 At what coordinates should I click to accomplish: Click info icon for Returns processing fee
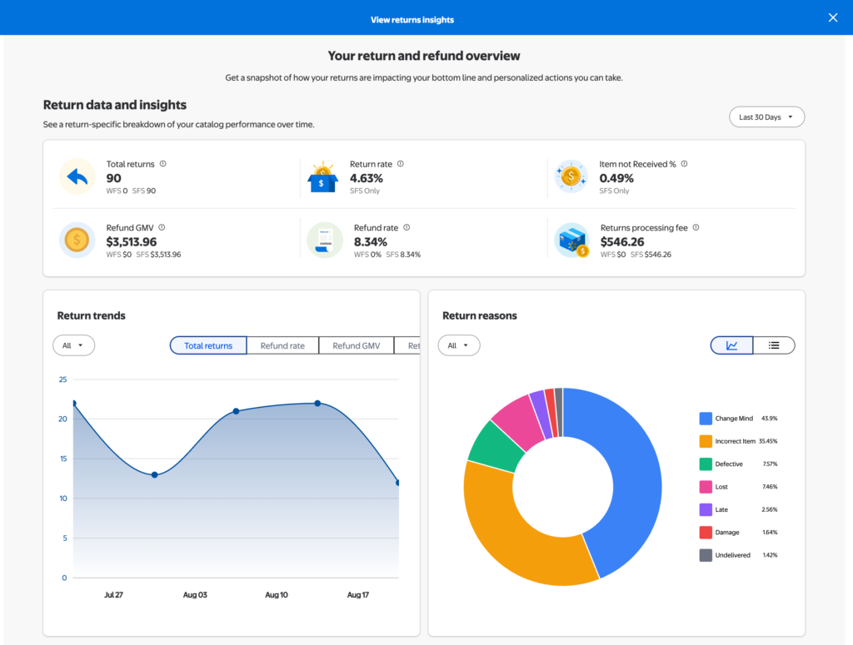tap(696, 227)
